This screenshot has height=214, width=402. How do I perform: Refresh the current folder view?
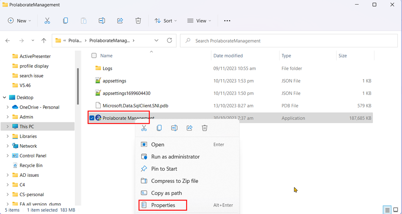coord(169,40)
